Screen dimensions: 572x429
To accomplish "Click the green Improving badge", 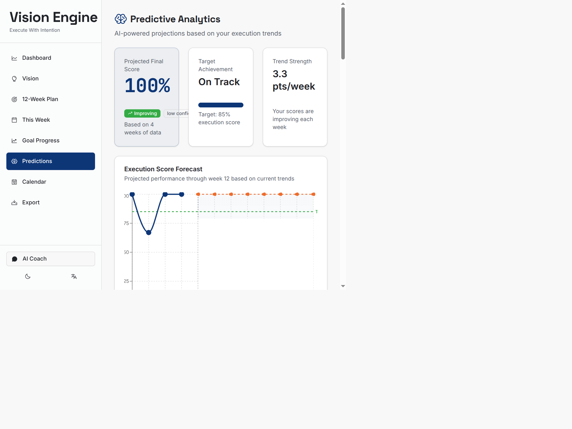I will click(142, 113).
